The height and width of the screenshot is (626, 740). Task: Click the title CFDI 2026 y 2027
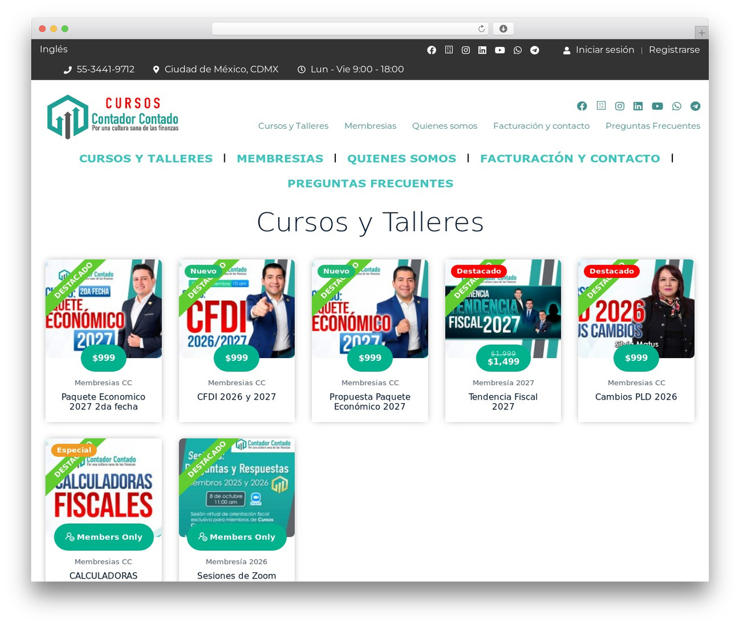236,397
